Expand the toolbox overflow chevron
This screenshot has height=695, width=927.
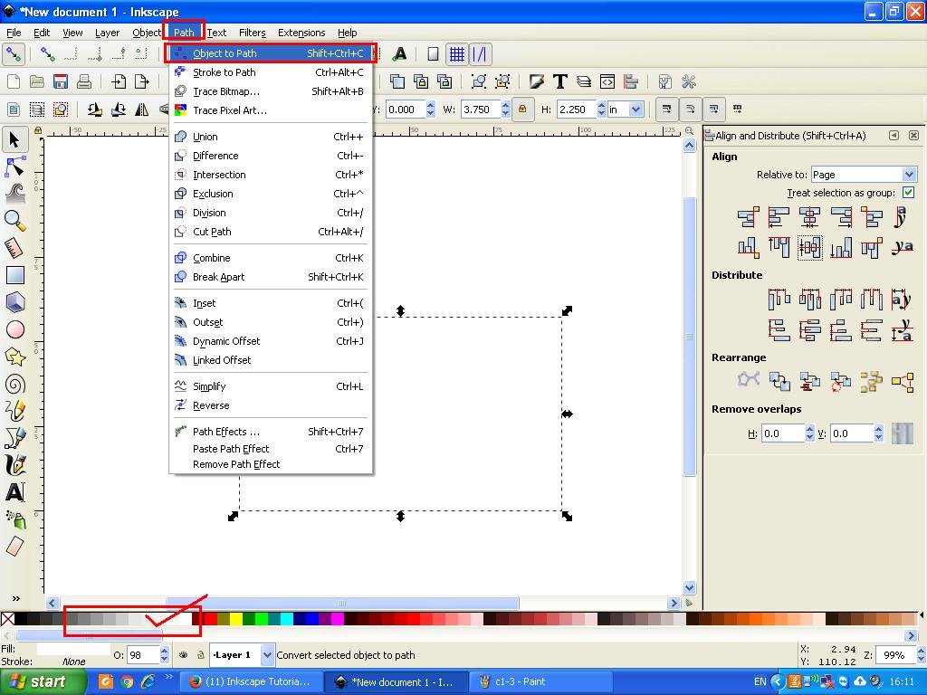click(15, 598)
